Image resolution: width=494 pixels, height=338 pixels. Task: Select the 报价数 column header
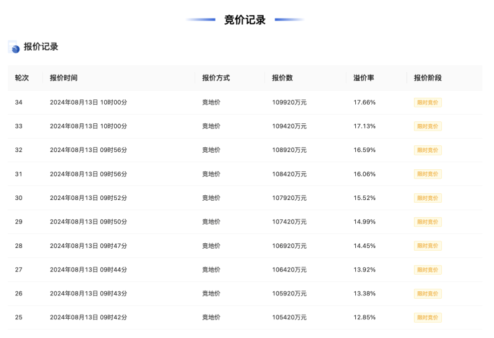point(282,78)
